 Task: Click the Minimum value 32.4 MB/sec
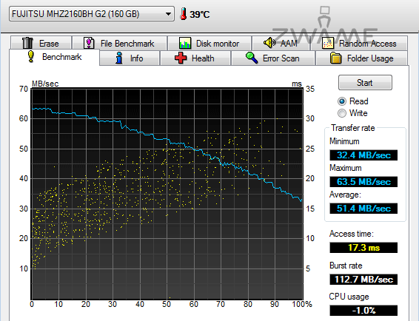click(x=363, y=155)
